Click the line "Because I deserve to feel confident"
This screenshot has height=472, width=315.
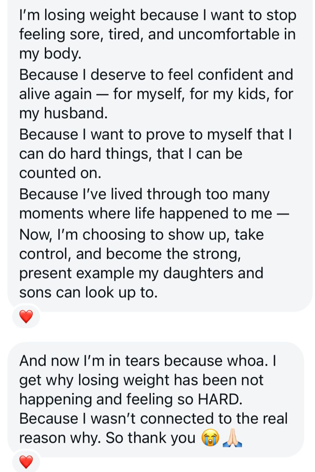click(156, 75)
